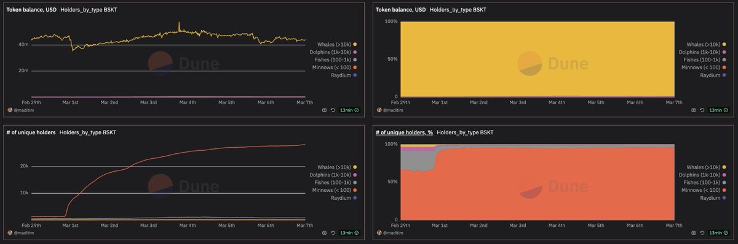Screen dimensions: 738x244
Task: Toggle Whales (>10k) in Token balance 100% area legend
Action: 706,44
